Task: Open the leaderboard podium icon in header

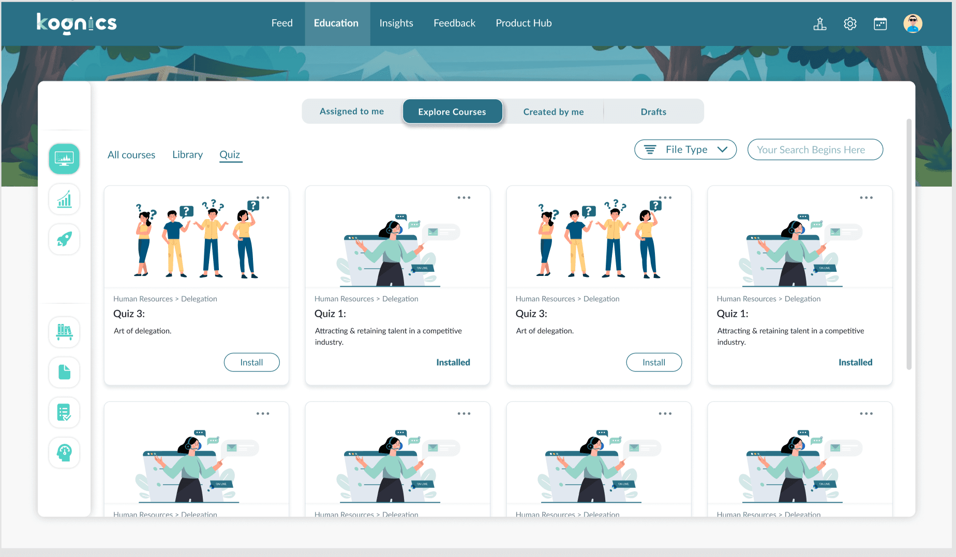Action: tap(820, 24)
